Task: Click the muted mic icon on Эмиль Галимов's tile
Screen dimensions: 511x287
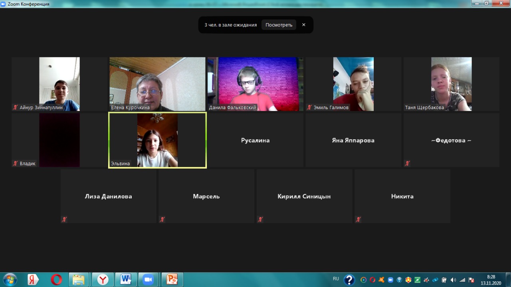Action: [309, 107]
